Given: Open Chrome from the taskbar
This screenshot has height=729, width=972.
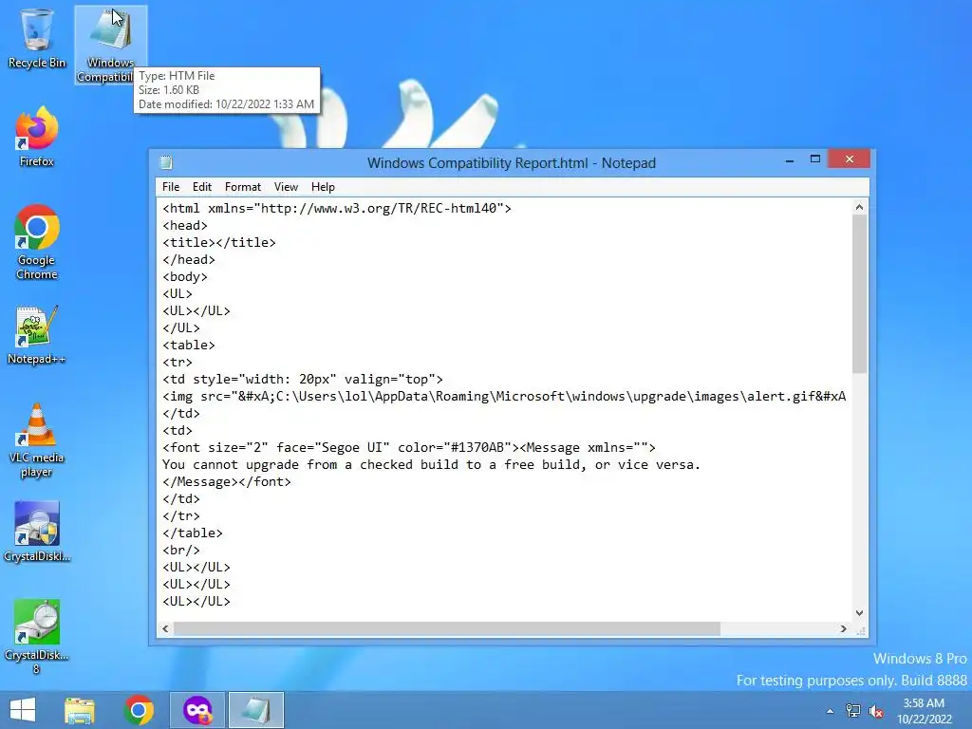Looking at the screenshot, I should tap(139, 710).
